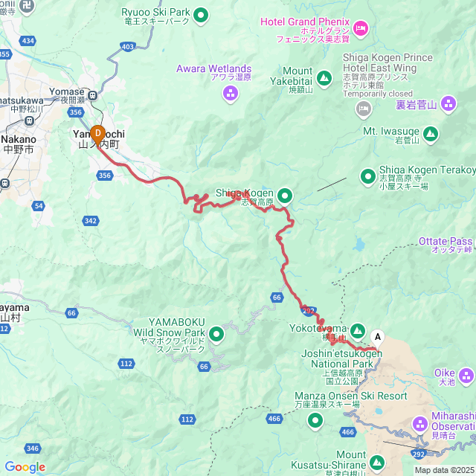Click the Mt. Iwasuge mountain icon
The width and height of the screenshot is (476, 476).
coord(431,135)
